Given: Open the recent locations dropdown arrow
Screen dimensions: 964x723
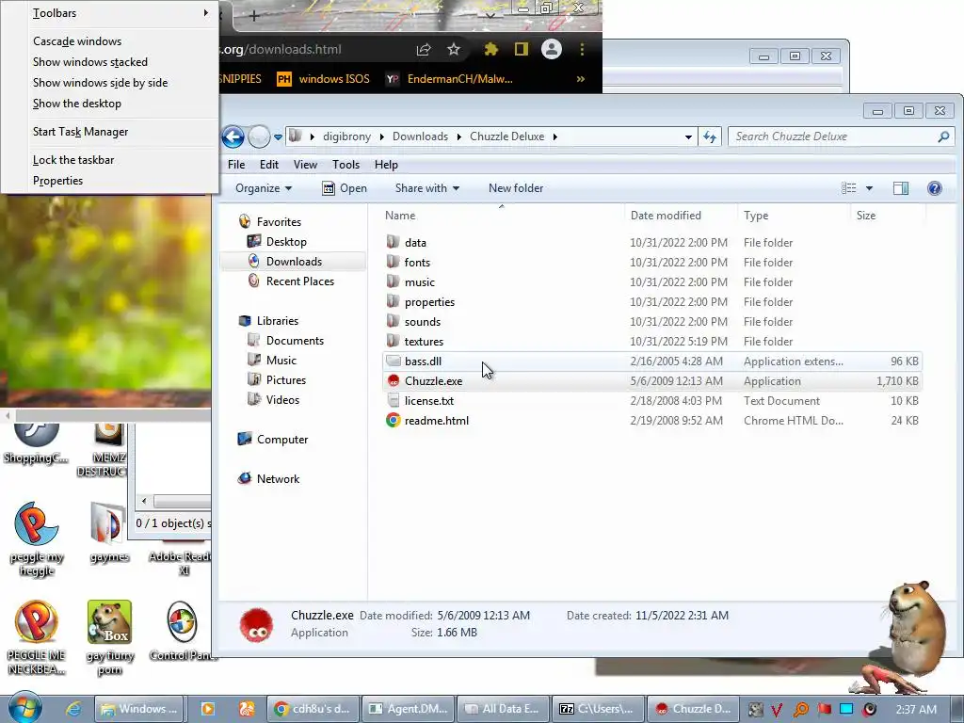Looking at the screenshot, I should 278,137.
